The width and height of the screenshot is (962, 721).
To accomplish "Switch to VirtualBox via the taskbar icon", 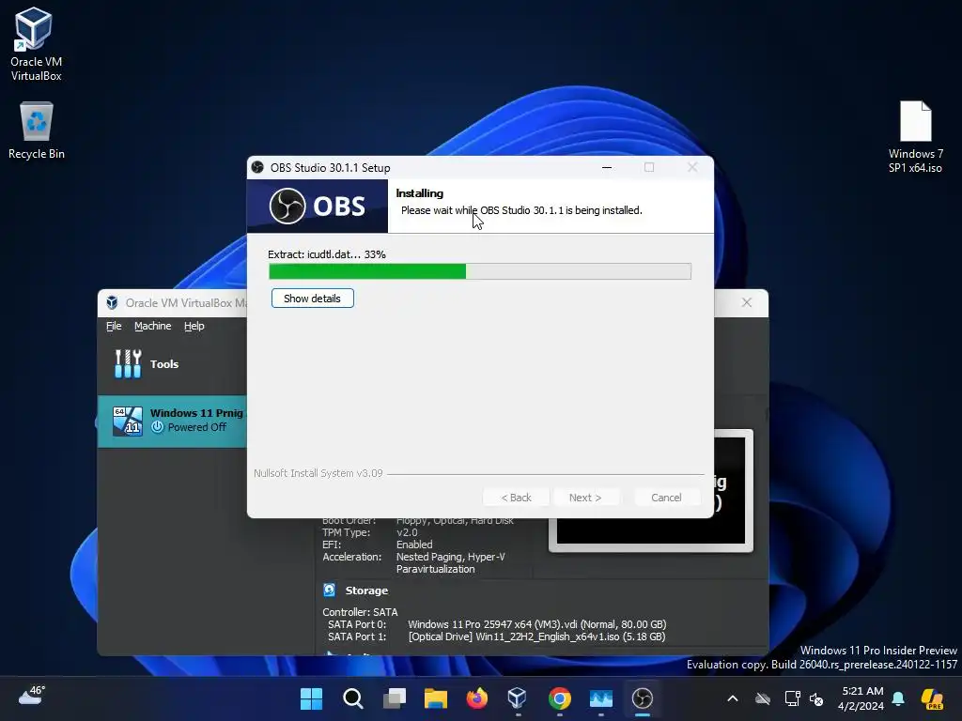I will pos(518,698).
